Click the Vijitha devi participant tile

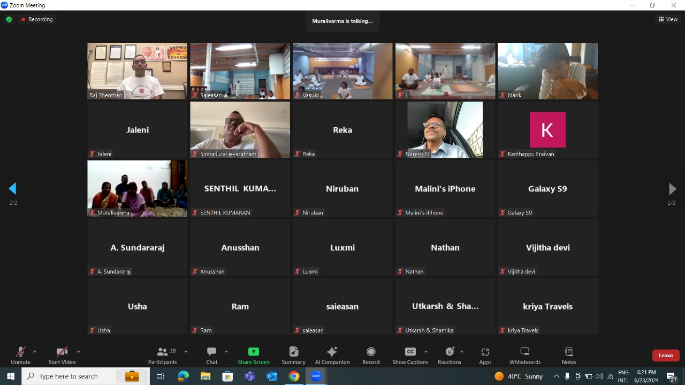coord(547,248)
